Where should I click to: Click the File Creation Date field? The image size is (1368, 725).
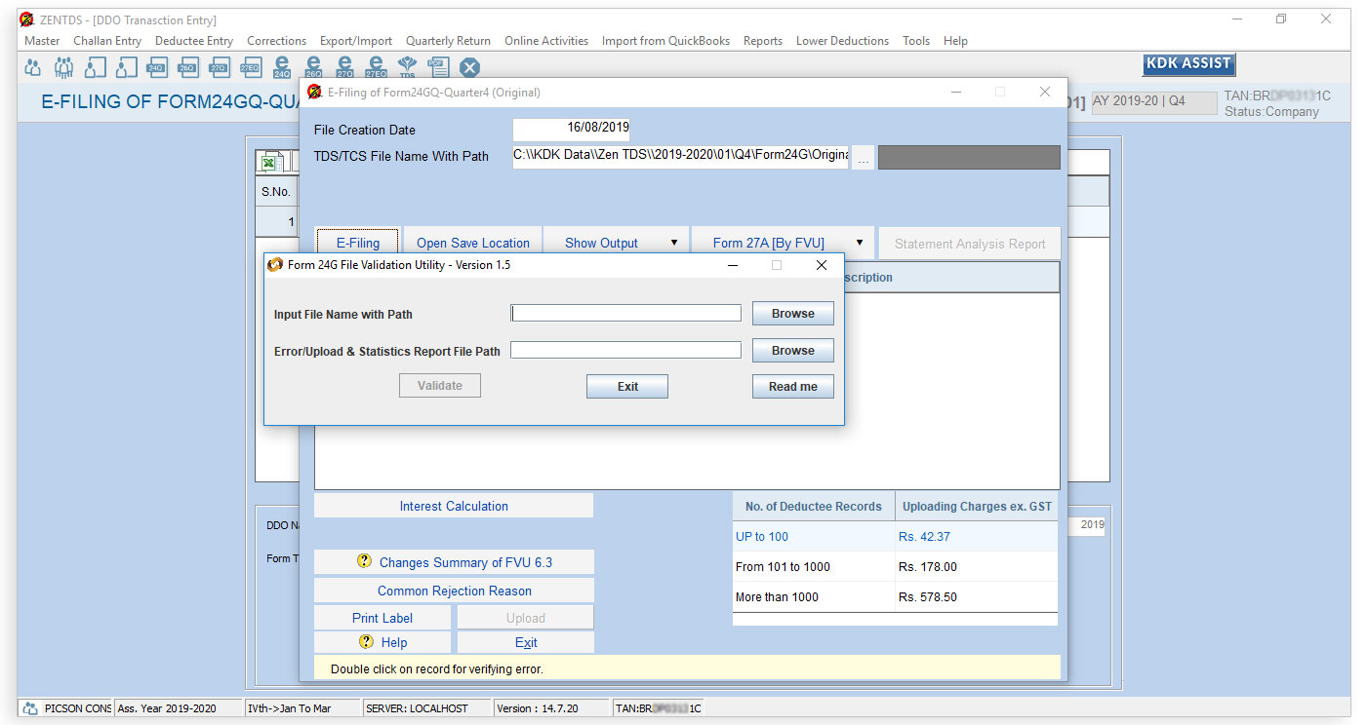(x=572, y=129)
